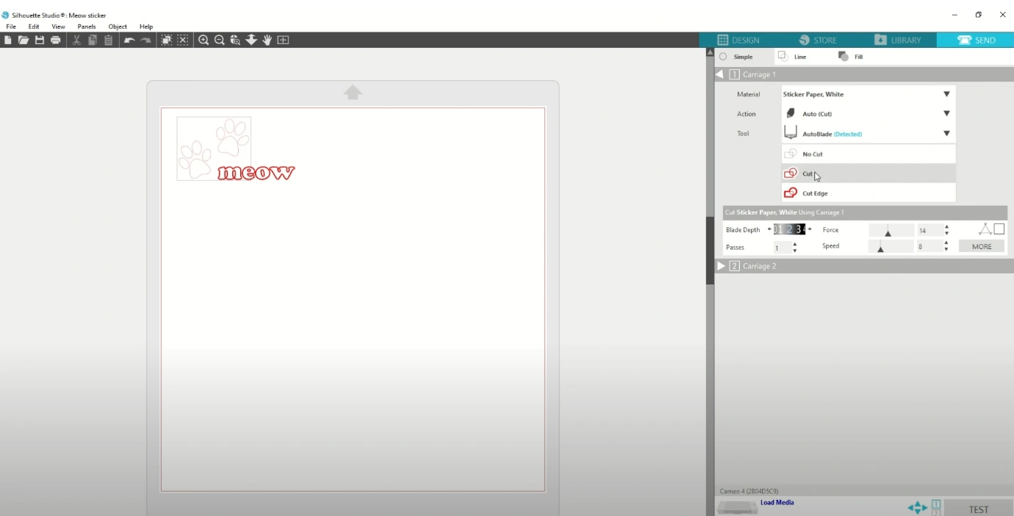Click the Fit to Page icon
This screenshot has width=1014, height=516.
(284, 40)
